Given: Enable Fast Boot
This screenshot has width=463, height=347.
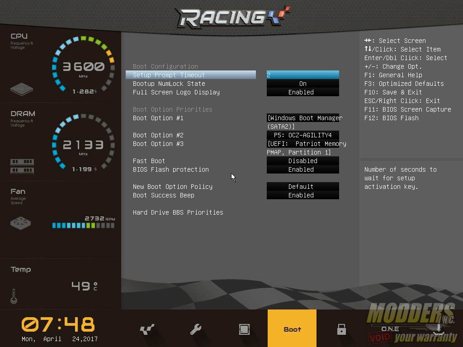Looking at the screenshot, I should point(302,161).
